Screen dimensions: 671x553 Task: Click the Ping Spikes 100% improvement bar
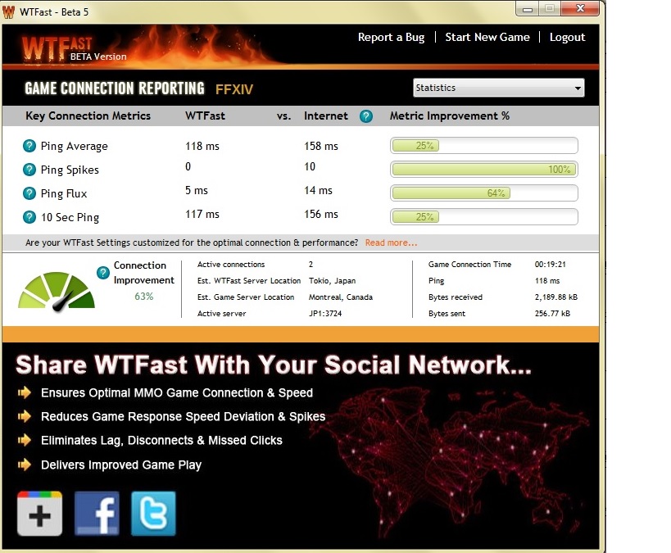484,169
